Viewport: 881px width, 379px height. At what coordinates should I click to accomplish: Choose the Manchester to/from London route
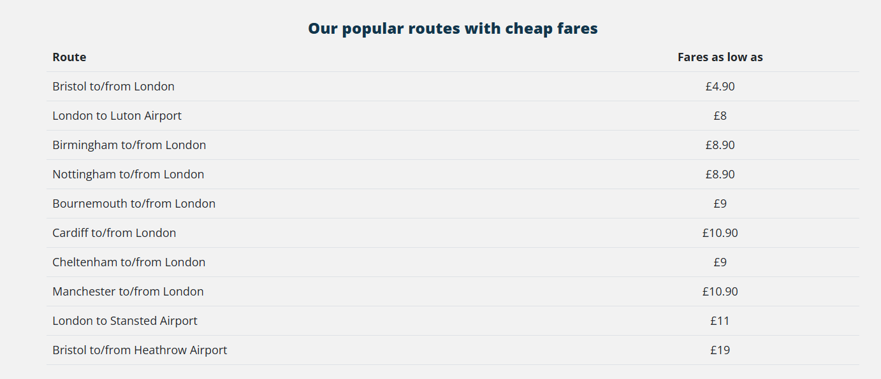[x=128, y=292]
